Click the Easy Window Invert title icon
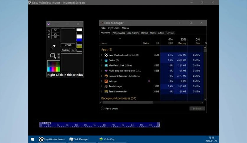247x143 pixels. (30, 3)
